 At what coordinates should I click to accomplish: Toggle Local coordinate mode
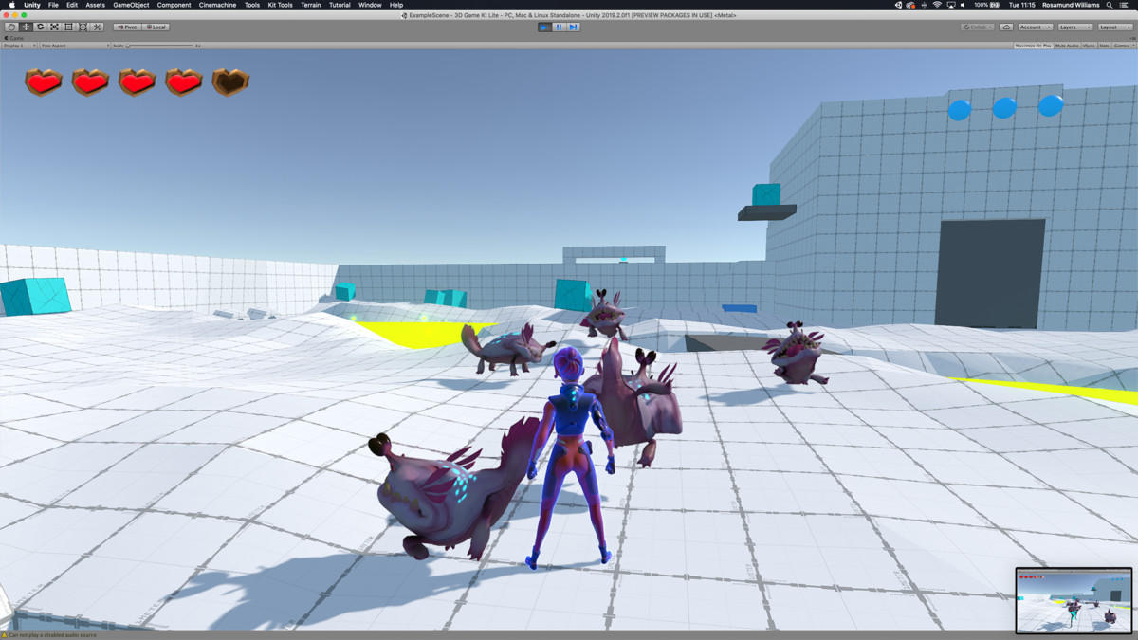tap(156, 27)
